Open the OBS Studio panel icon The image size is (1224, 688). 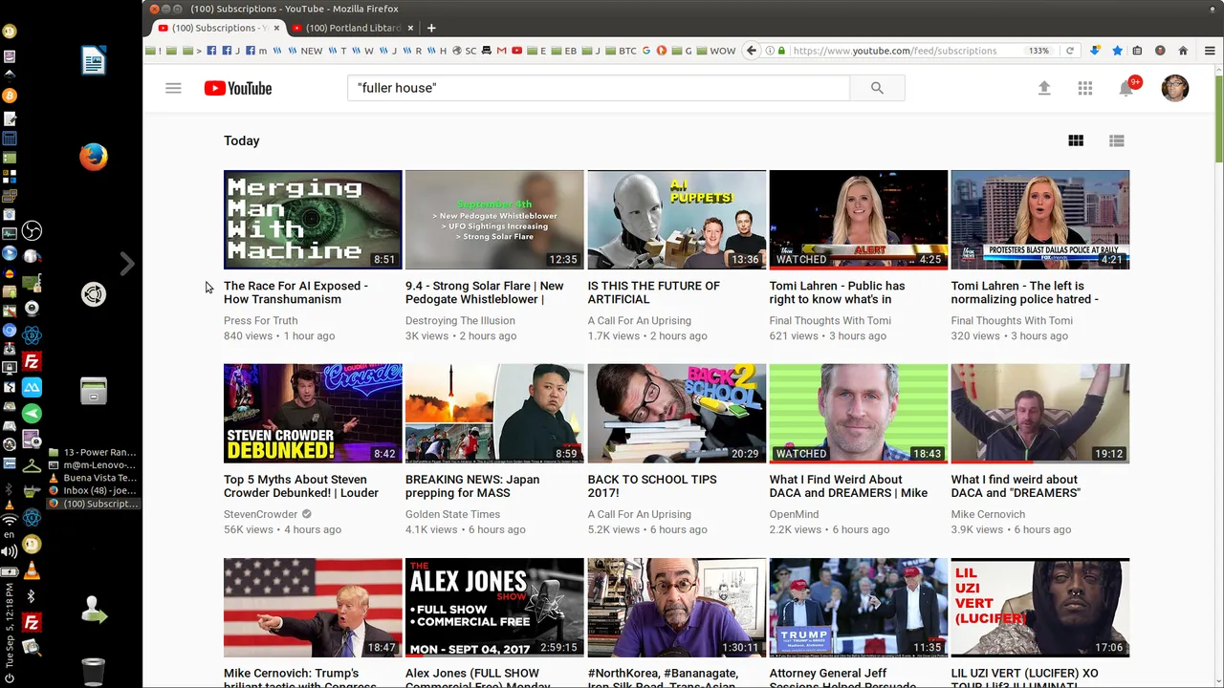tap(32, 231)
